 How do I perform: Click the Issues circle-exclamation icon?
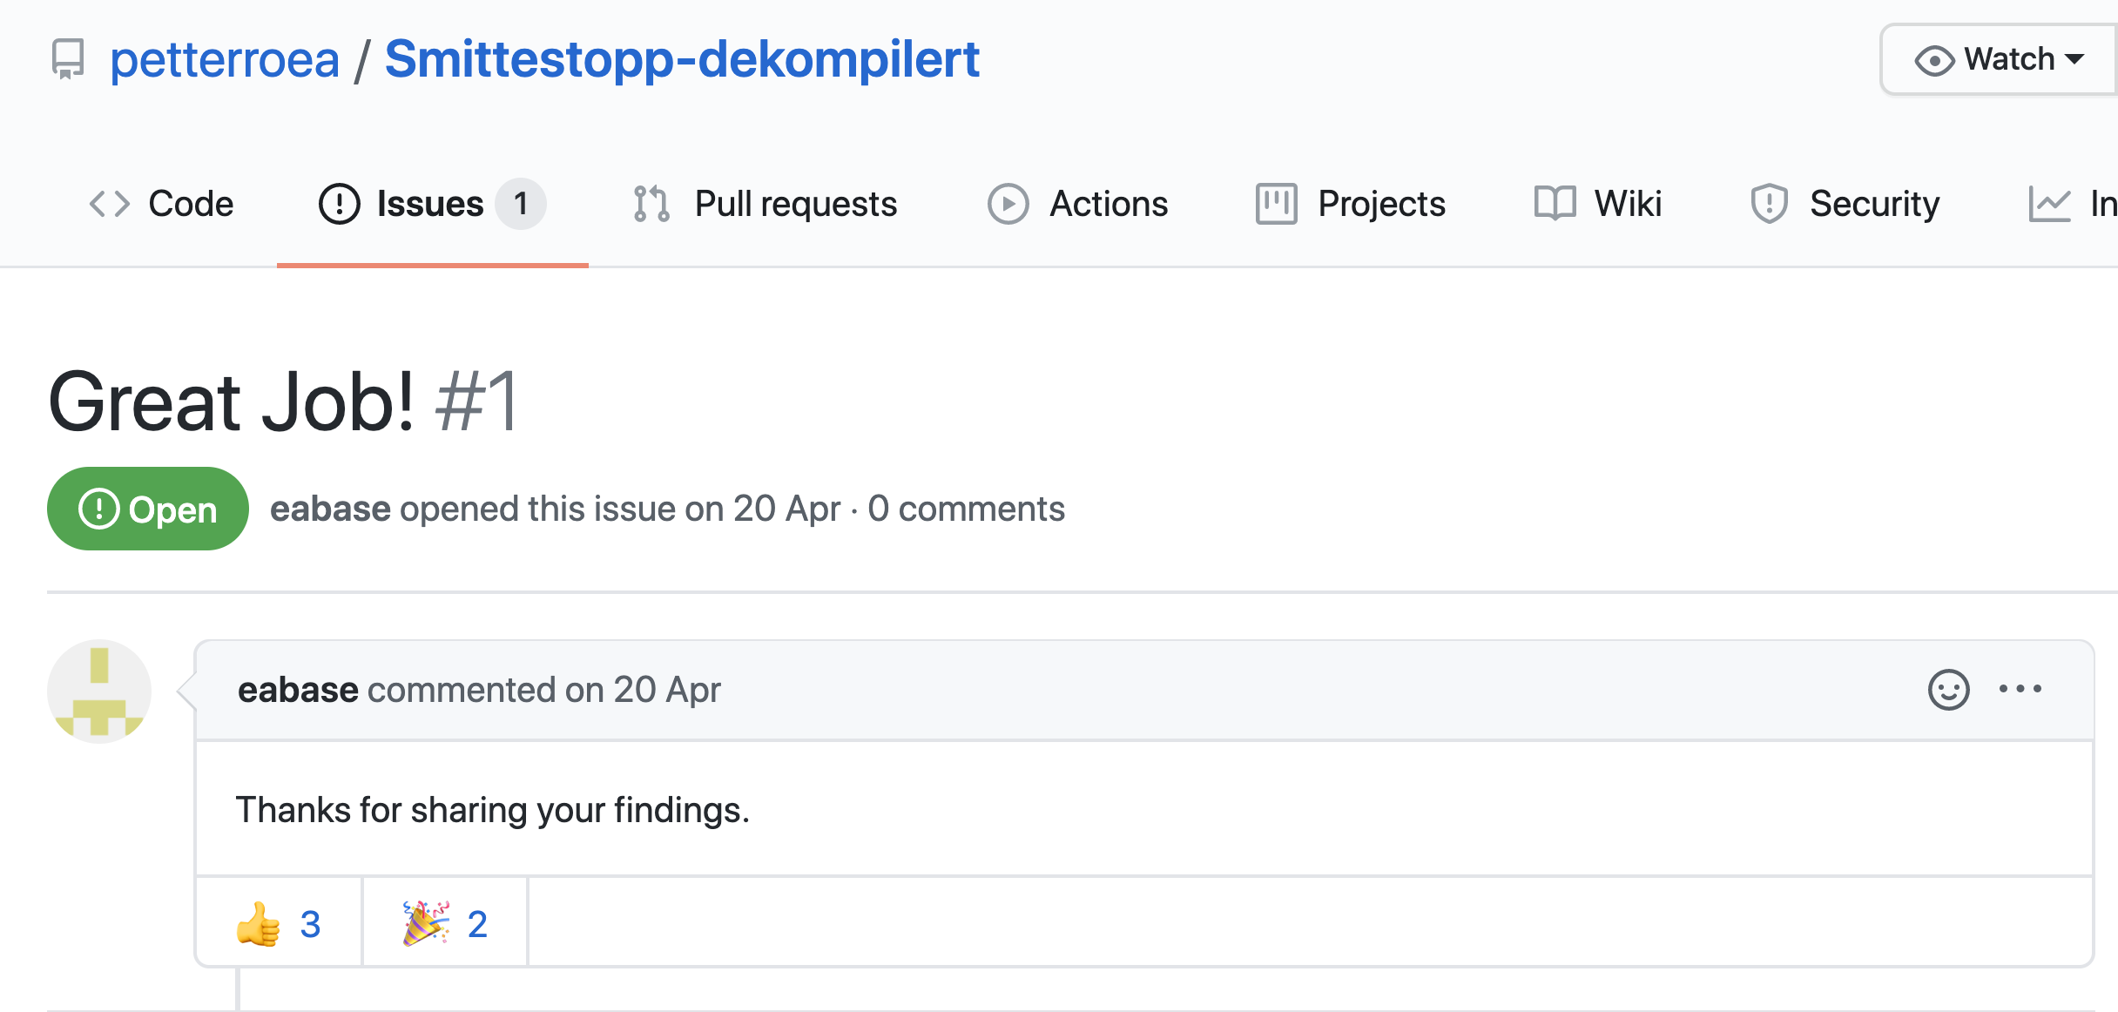[x=339, y=204]
